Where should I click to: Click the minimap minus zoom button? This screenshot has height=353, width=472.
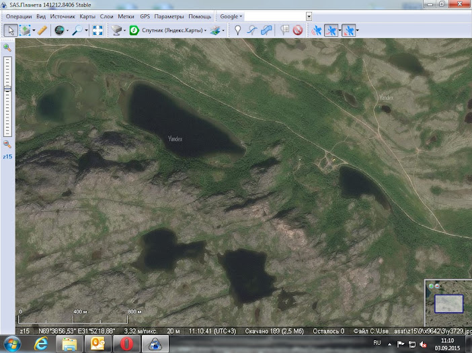tap(438, 286)
